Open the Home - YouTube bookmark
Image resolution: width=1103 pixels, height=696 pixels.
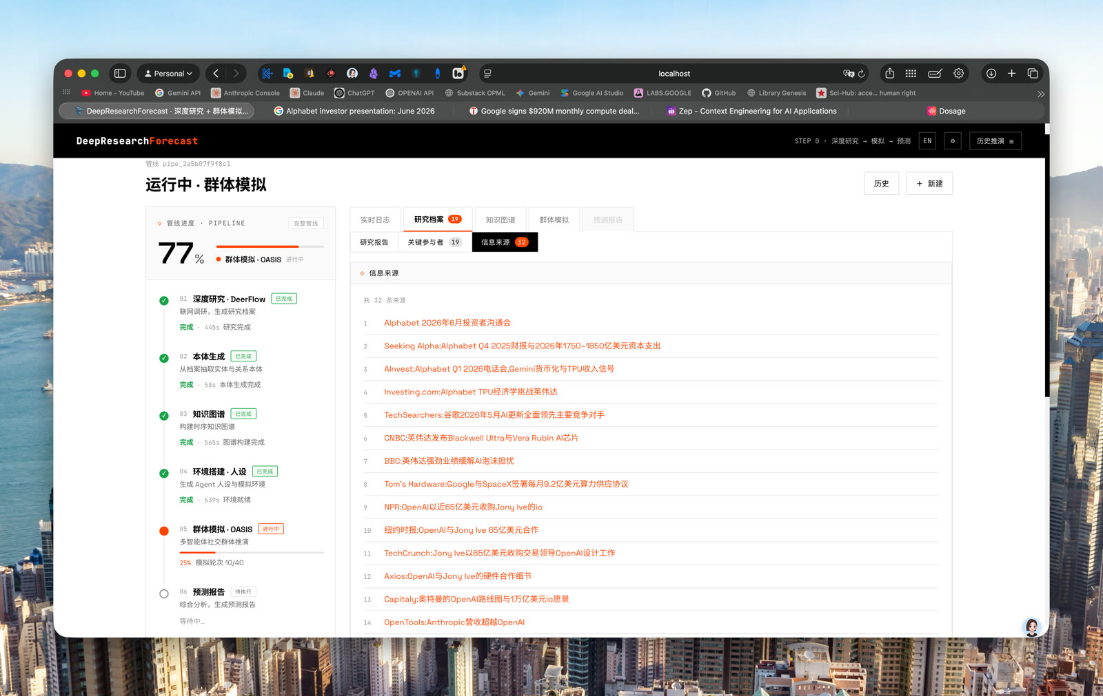[x=113, y=93]
